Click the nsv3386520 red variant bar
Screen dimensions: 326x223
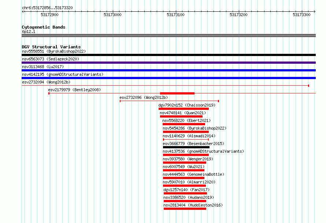(x=185, y=201)
